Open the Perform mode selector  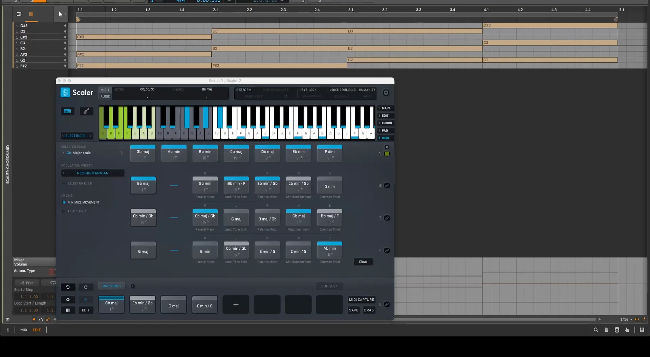pyautogui.click(x=244, y=90)
